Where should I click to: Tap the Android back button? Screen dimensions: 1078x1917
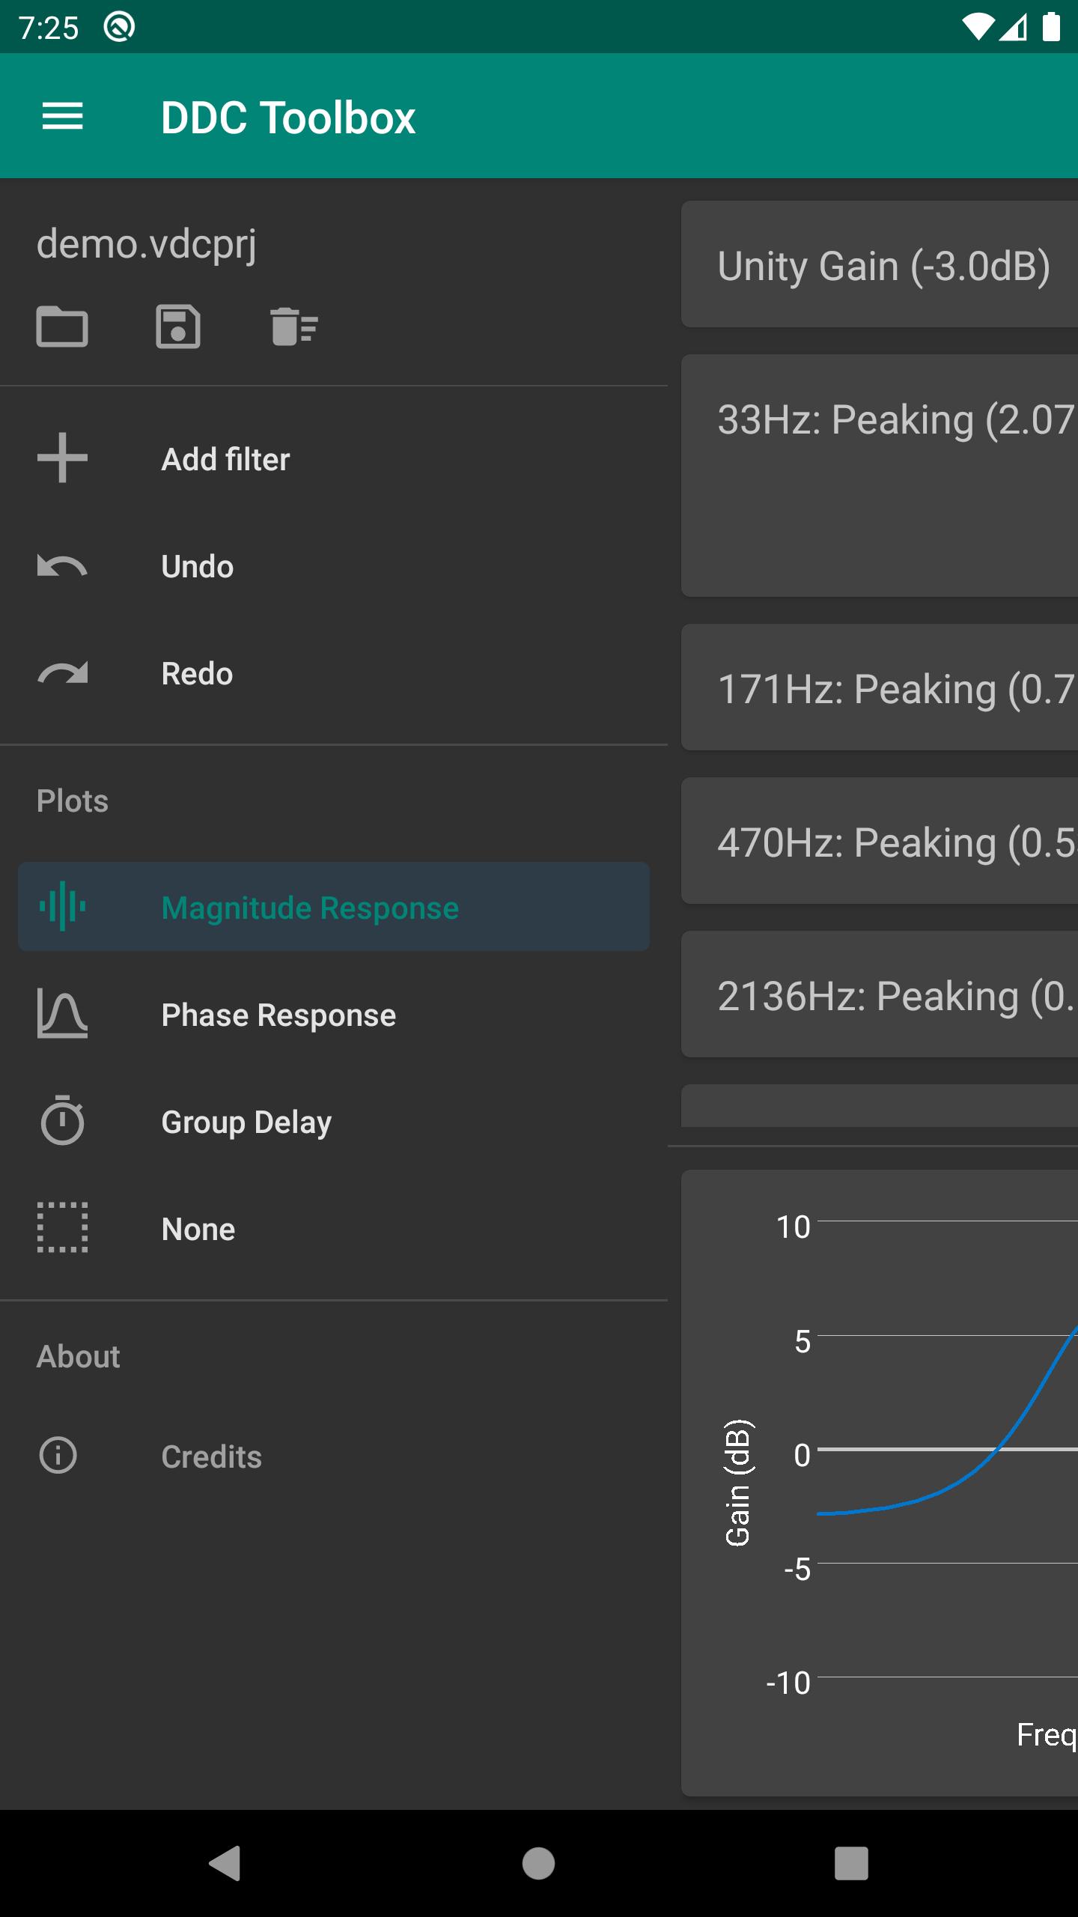pos(225,1863)
